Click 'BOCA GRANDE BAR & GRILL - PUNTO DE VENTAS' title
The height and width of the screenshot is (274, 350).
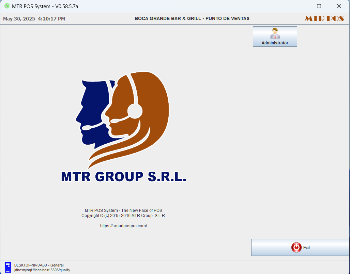pyautogui.click(x=192, y=18)
